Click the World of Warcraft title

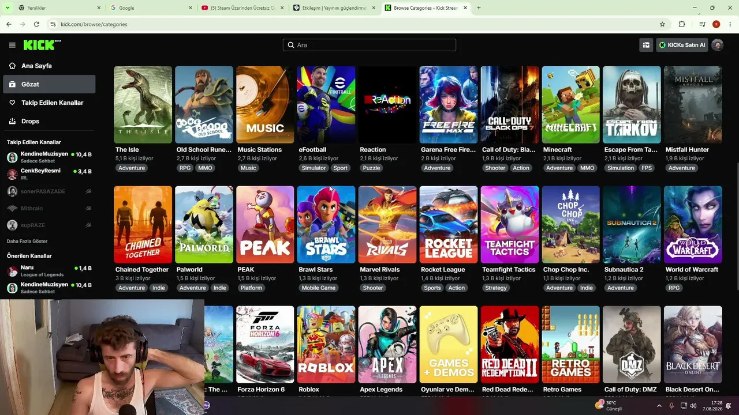(692, 270)
